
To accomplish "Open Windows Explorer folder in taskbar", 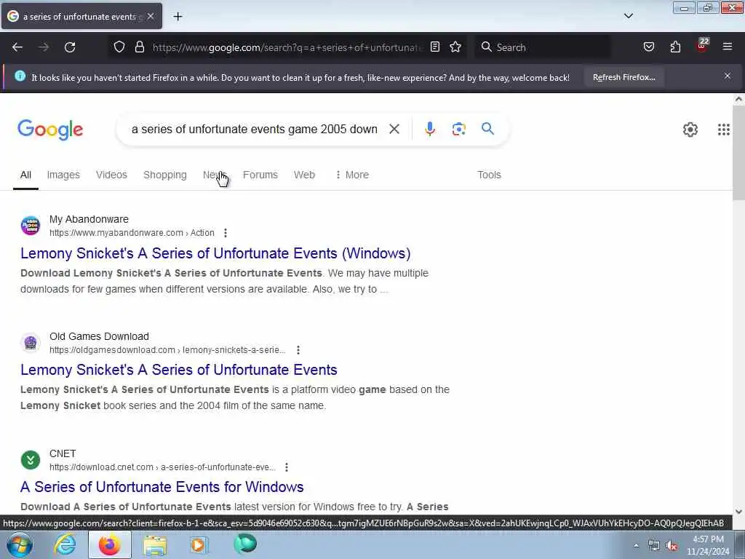I will pos(155,544).
